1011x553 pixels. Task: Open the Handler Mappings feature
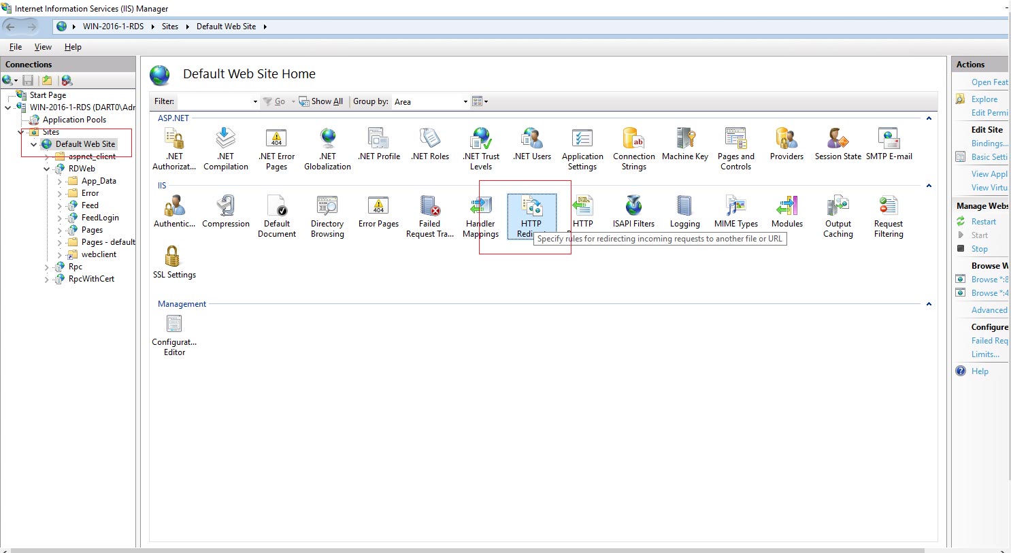pyautogui.click(x=481, y=216)
